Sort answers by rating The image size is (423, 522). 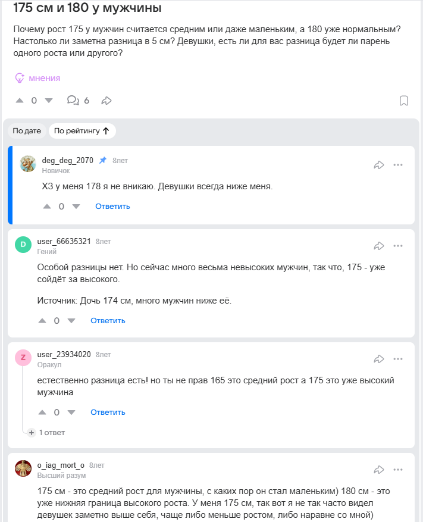coord(82,131)
